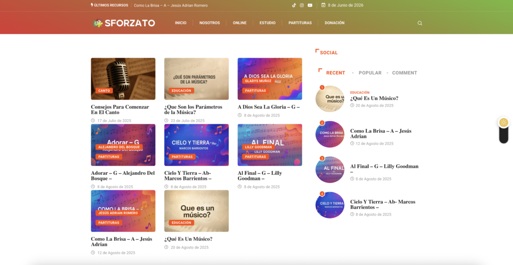Click Partituras badge on Cielo y Tierra card
This screenshot has width=513, height=265.
coord(182,157)
